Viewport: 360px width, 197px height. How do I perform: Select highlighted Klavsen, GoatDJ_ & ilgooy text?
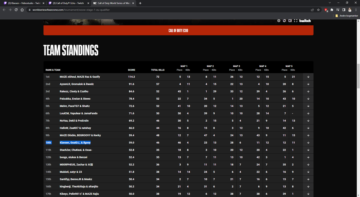pos(75,143)
